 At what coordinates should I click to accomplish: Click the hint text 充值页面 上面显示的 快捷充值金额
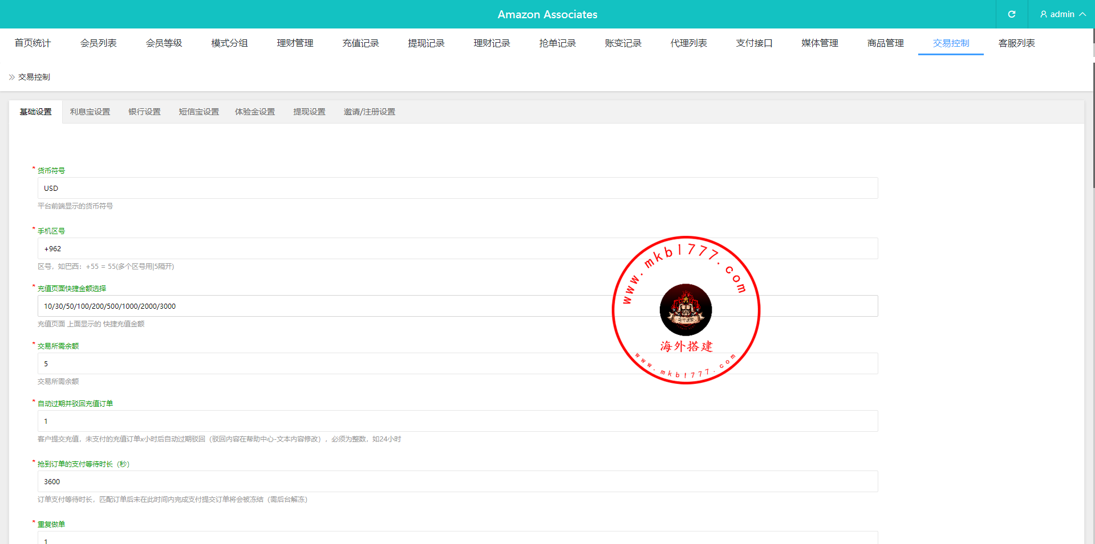point(91,324)
